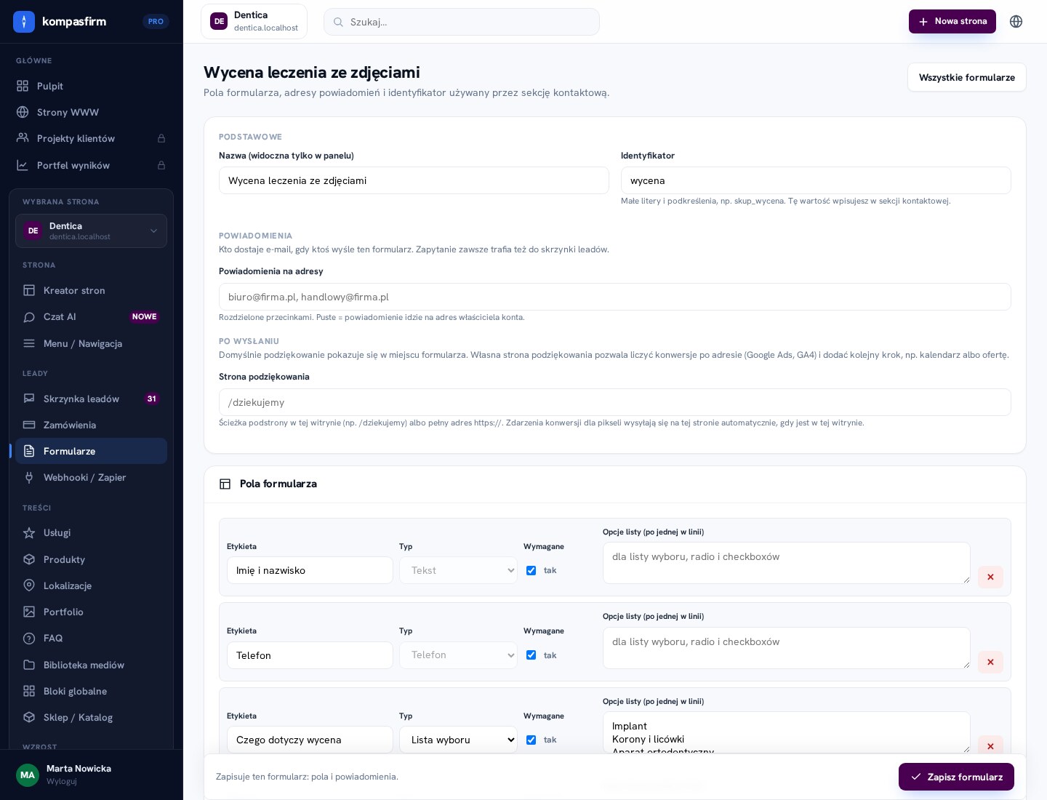Click the Strona podziękowania field
Viewport: 1047px width, 800px height.
point(615,402)
